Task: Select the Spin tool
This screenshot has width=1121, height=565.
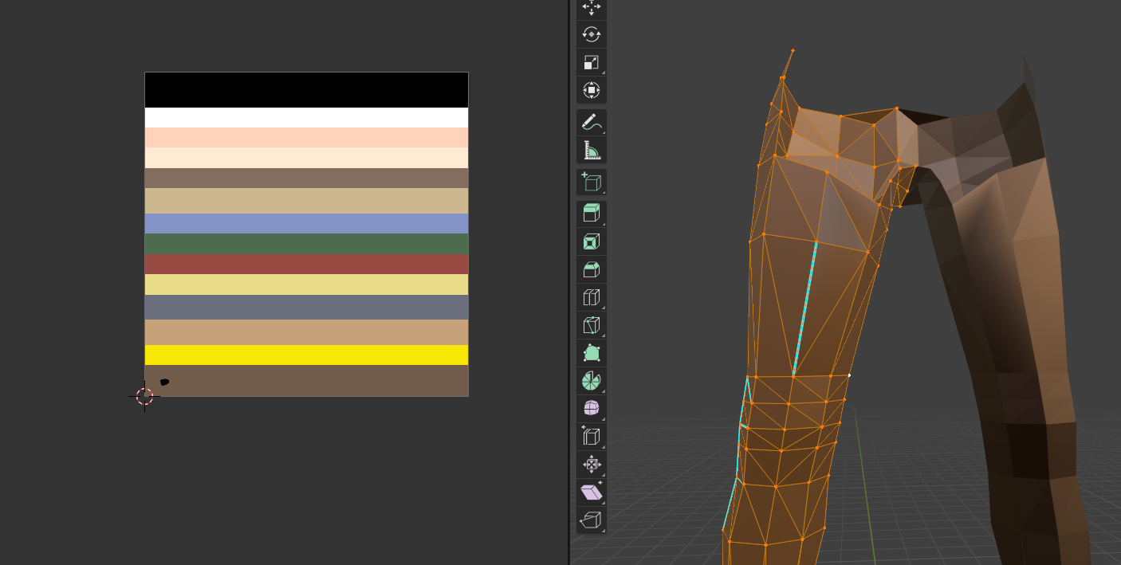Action: coord(591,381)
